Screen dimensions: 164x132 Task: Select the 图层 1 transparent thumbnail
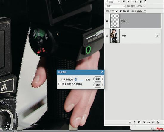pos(115,21)
